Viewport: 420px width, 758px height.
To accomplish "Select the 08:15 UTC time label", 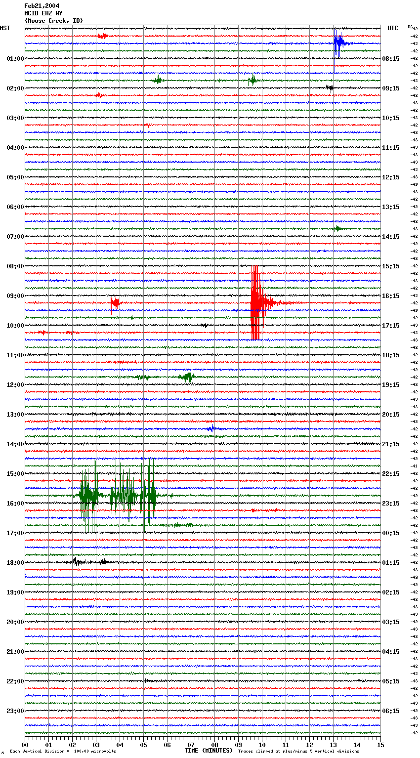I will (x=391, y=59).
